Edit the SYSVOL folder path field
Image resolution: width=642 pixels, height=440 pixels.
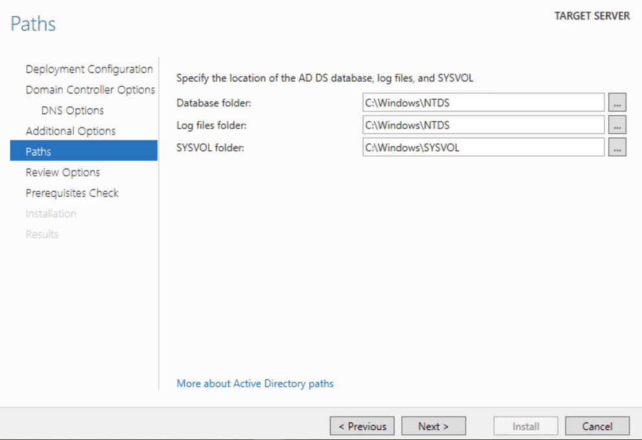[484, 147]
